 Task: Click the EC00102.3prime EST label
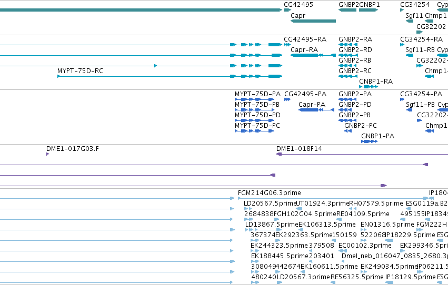(x=365, y=246)
